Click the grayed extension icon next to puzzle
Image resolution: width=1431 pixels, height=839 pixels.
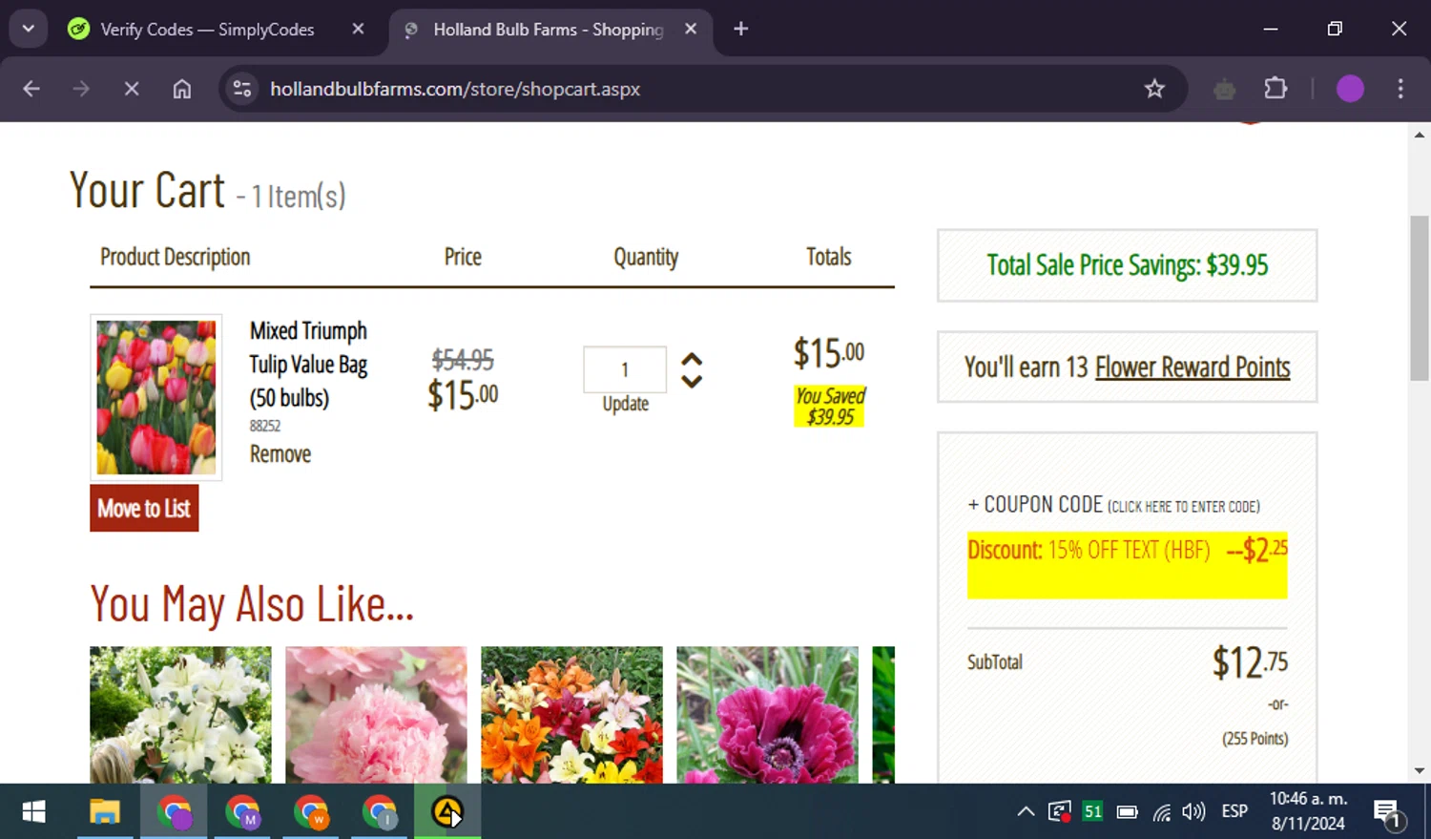click(1225, 89)
